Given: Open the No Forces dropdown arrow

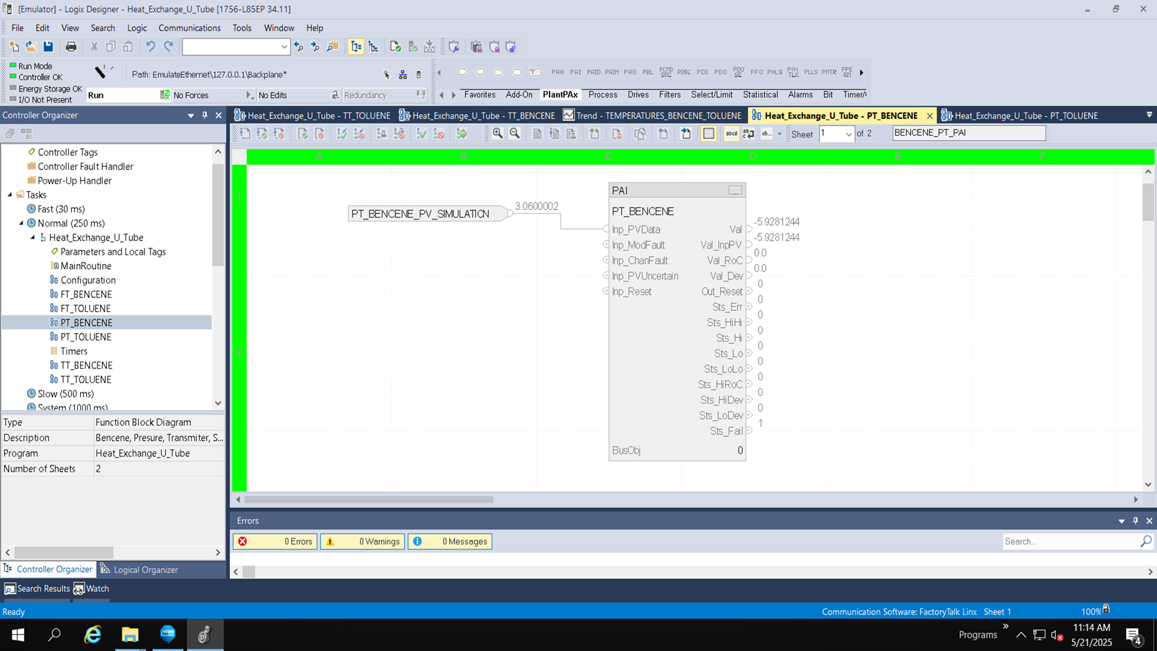Looking at the screenshot, I should tap(249, 95).
